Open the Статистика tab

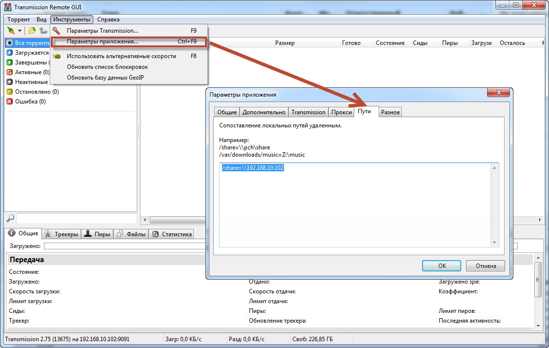click(172, 234)
